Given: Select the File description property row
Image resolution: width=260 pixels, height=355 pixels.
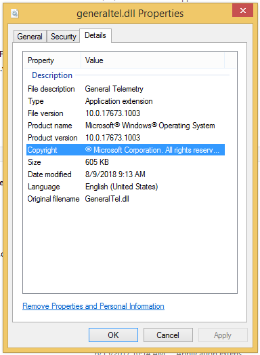Looking at the screenshot, I should coord(125,89).
